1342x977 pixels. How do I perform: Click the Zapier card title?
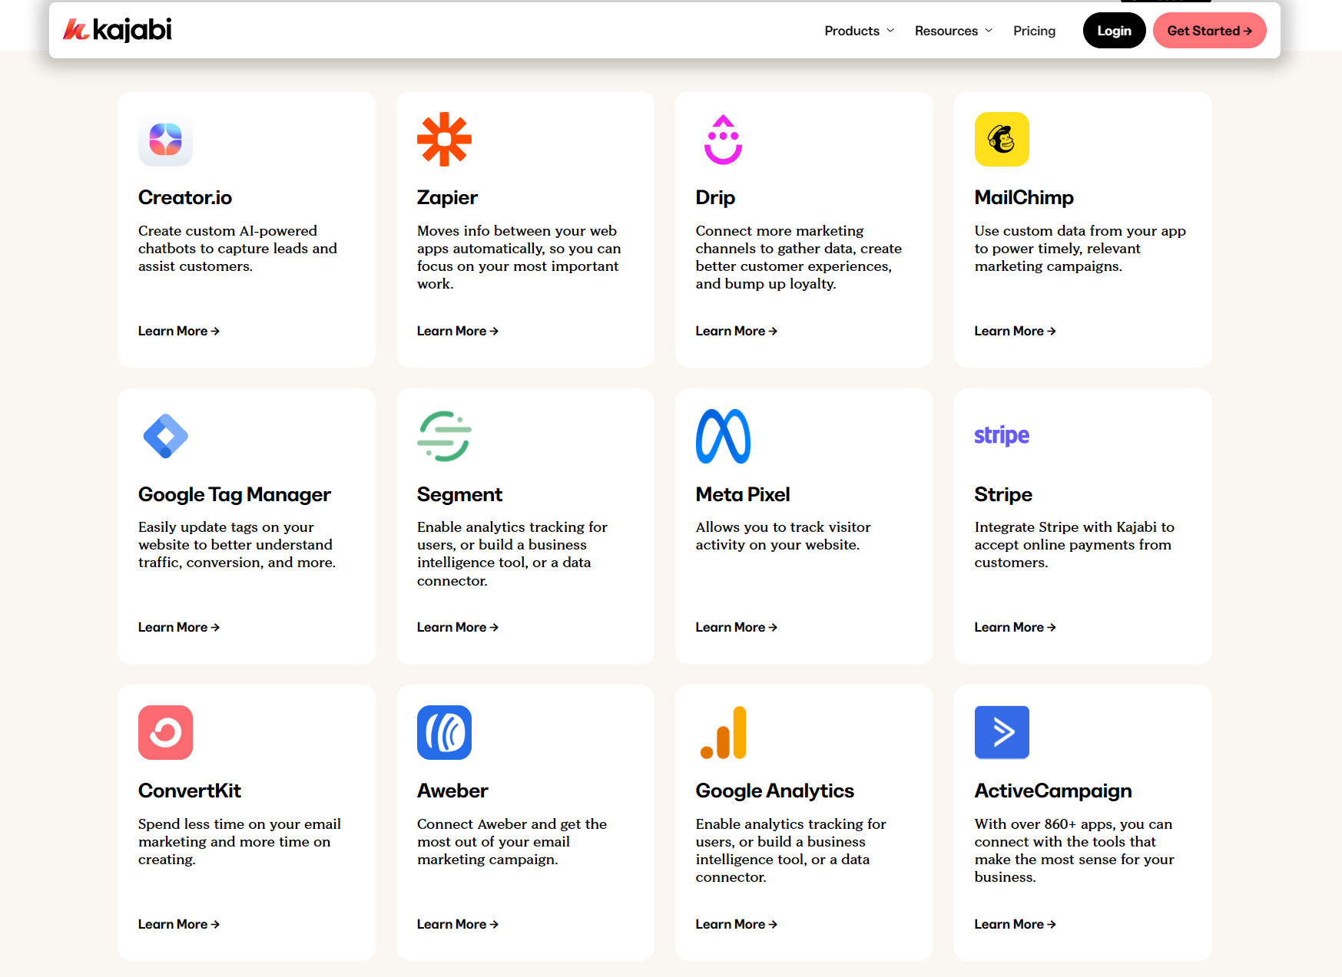pos(447,197)
